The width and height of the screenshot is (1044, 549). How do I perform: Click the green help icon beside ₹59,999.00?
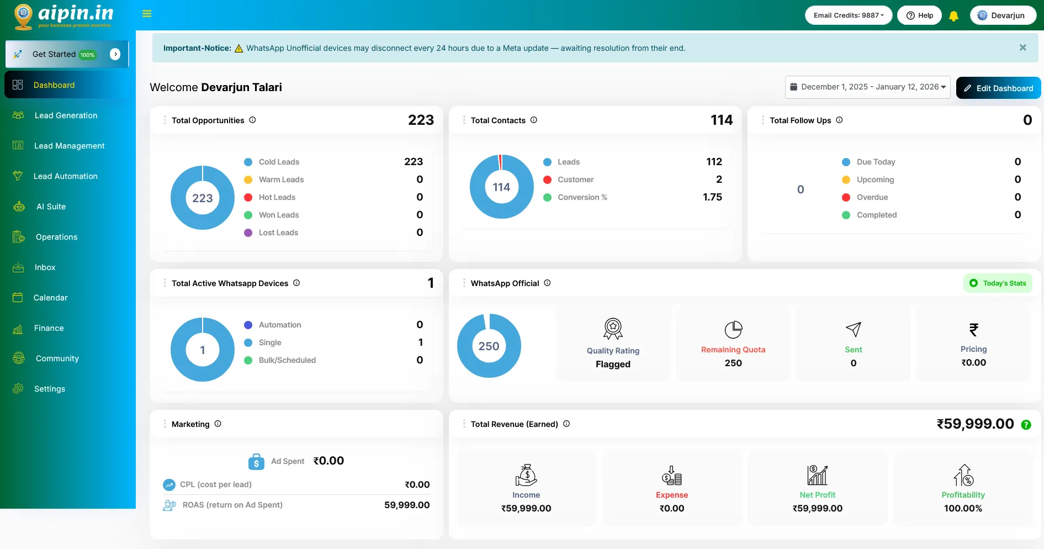click(1026, 425)
